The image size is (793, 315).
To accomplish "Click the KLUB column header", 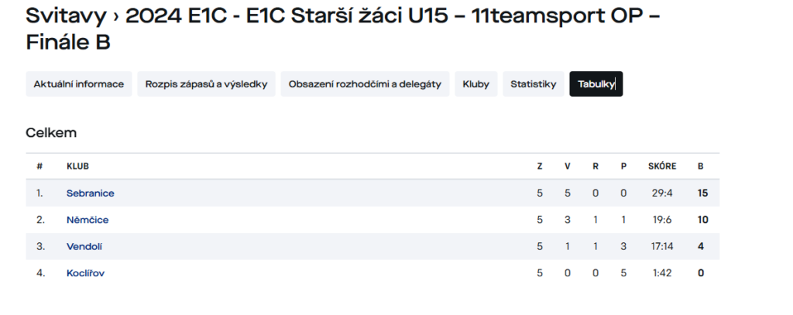I will (78, 166).
